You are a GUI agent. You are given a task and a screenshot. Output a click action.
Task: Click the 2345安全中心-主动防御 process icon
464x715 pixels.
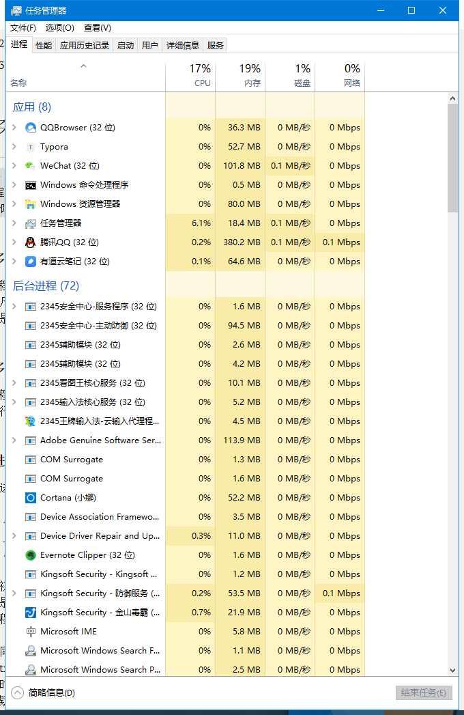click(x=31, y=326)
